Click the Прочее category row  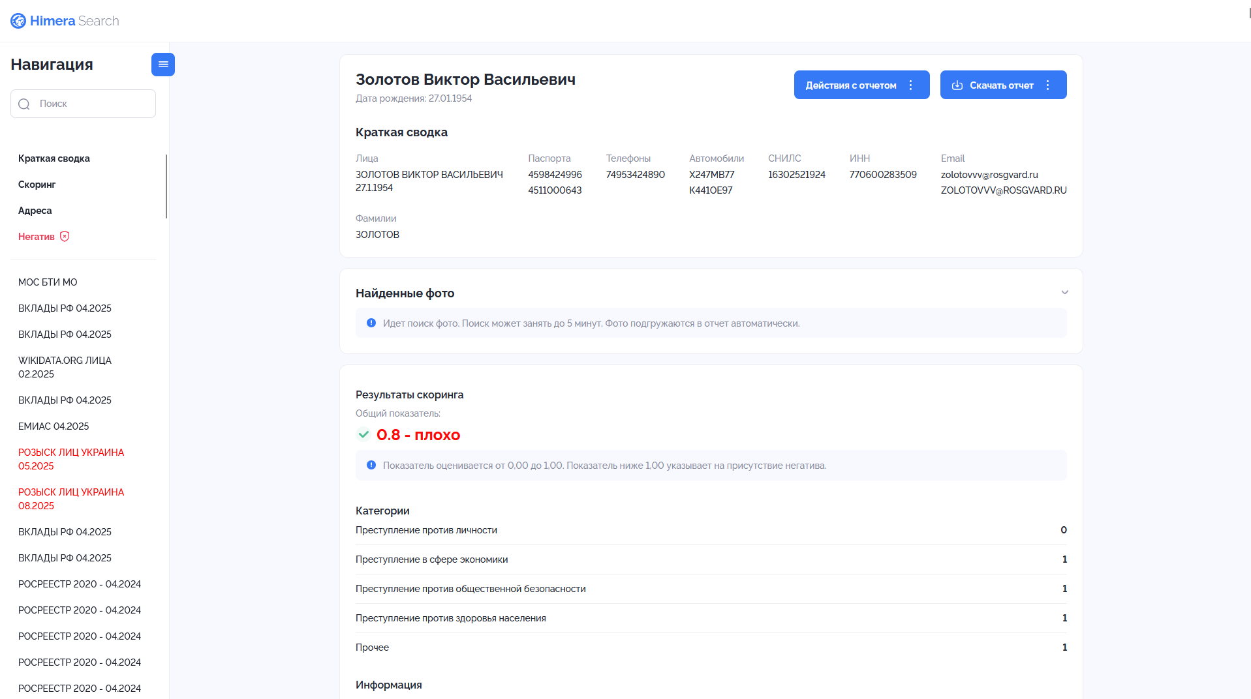tap(711, 647)
